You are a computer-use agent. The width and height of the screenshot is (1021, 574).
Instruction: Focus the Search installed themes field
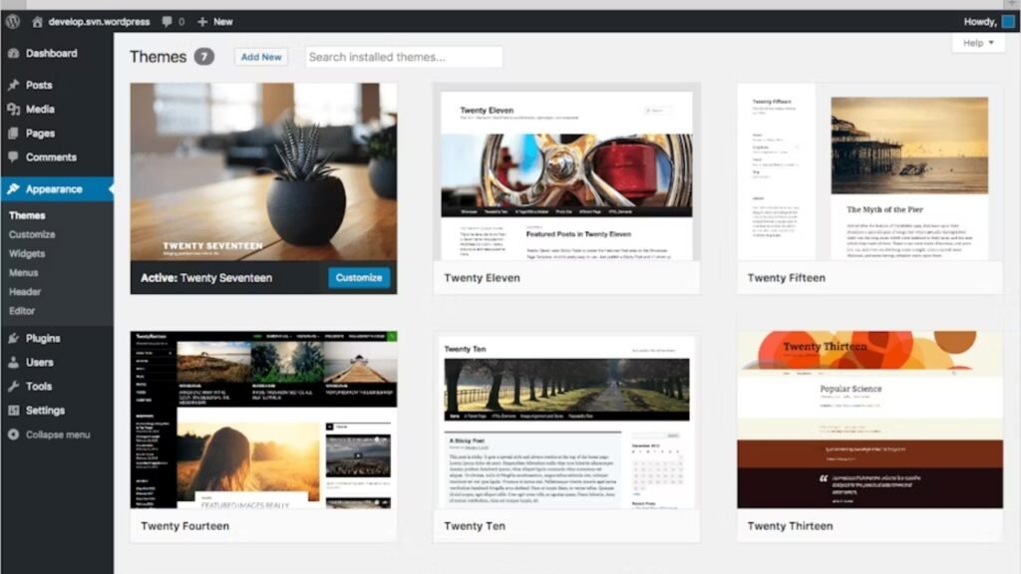coord(404,57)
